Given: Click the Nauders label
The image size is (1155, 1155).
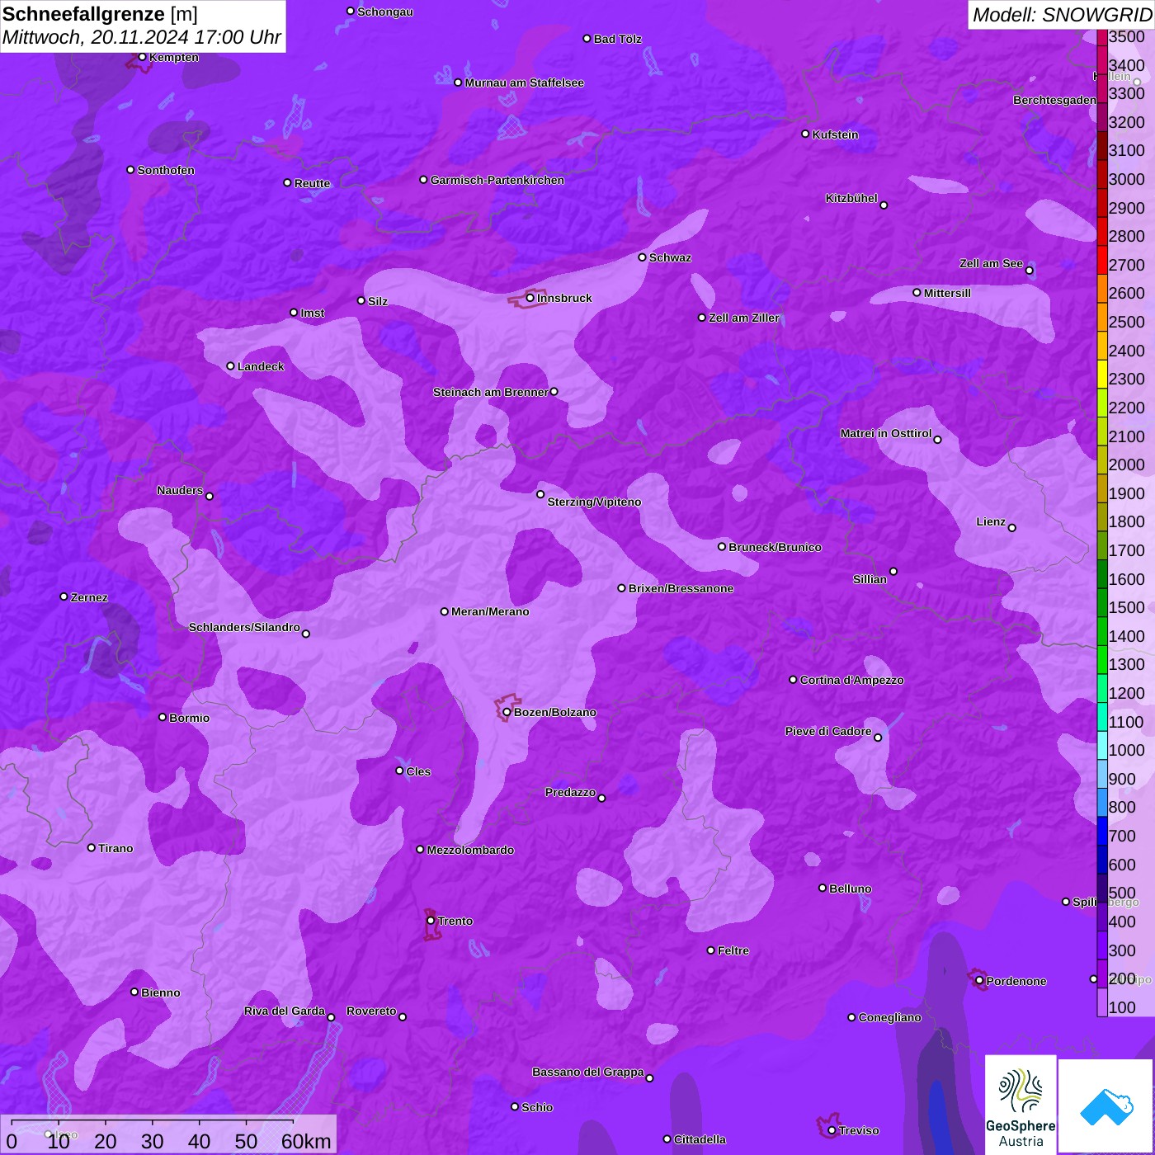Looking at the screenshot, I should (x=180, y=490).
